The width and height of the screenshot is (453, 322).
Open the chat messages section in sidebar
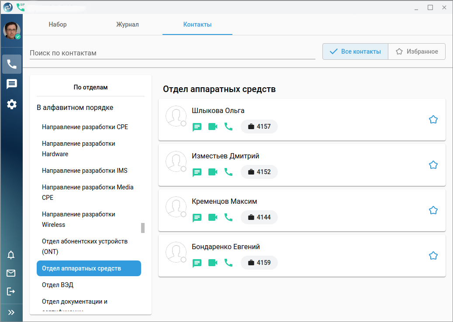pos(11,84)
